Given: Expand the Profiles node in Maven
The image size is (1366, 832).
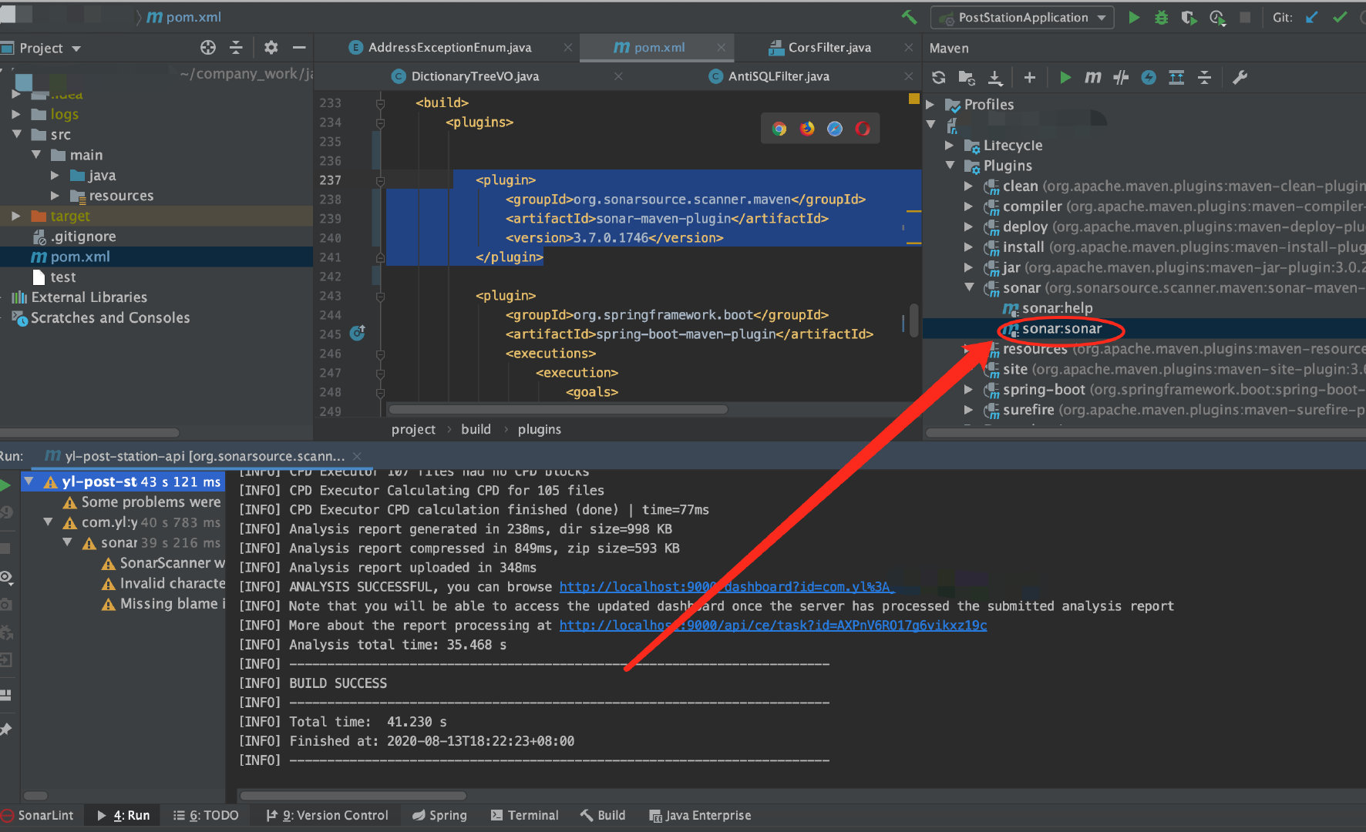Looking at the screenshot, I should coord(930,105).
